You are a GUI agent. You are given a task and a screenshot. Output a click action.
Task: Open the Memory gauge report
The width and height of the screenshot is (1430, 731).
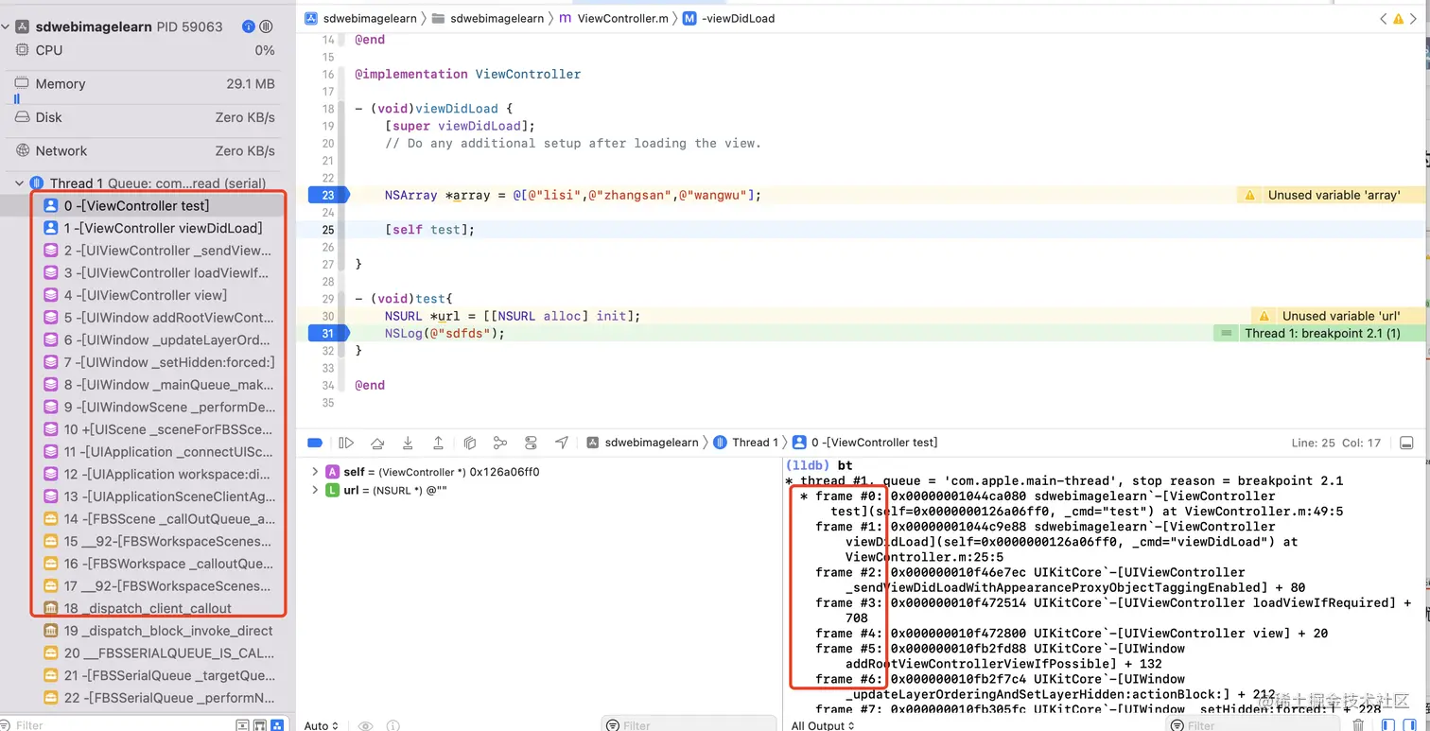pos(146,84)
